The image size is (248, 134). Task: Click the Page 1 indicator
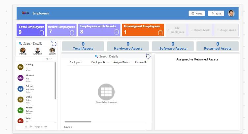(38, 126)
